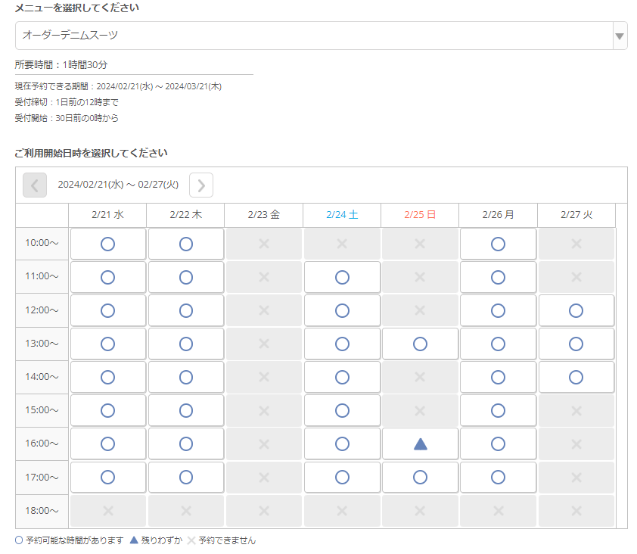Viewport: 637px width, 554px height.
Task: Click the unavailable 10:00 slot on 2/23 金
Action: pyautogui.click(x=264, y=244)
